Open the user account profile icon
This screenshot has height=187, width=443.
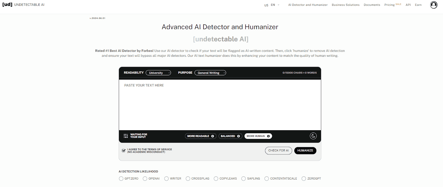point(434,5)
